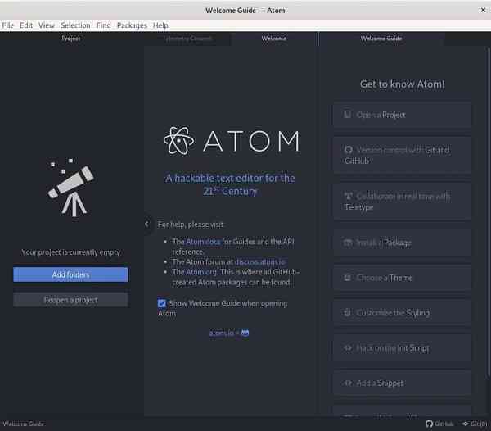Image resolution: width=491 pixels, height=431 pixels.
Task: Click the Welcome Guide pane scrollbar
Action: [489, 211]
